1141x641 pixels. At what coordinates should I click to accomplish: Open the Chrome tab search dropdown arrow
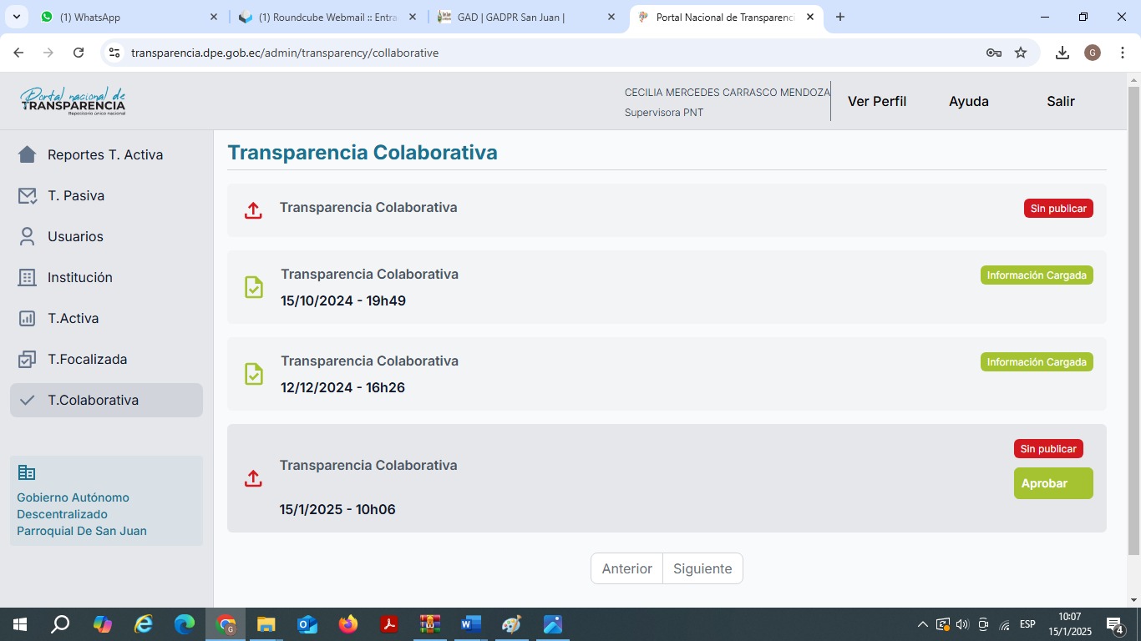pos(16,17)
